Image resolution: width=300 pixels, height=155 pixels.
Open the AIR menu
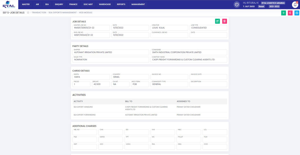point(37,4)
